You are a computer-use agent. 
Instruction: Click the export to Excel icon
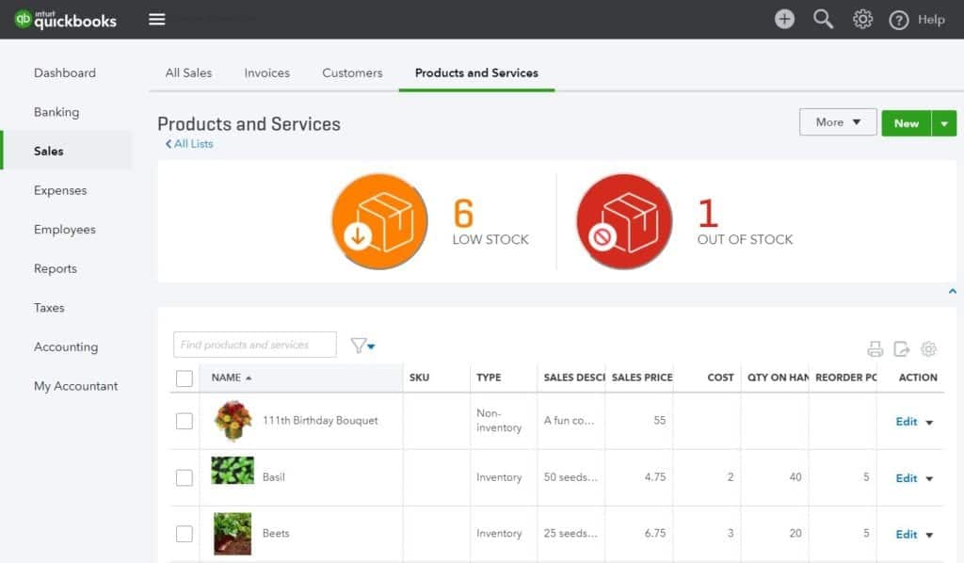click(902, 349)
